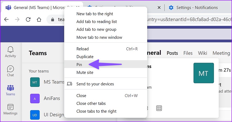Close the second browser tab

pos(159,7)
